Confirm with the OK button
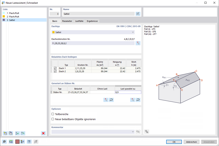219x146 pixels. [174, 142]
